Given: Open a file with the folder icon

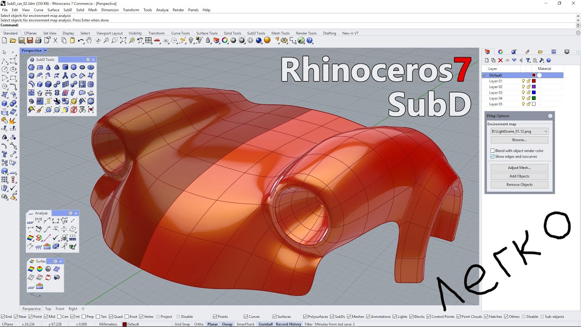Looking at the screenshot, I should point(13,40).
